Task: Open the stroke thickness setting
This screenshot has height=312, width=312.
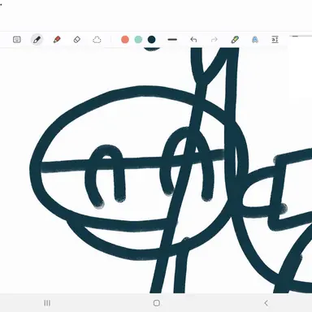Action: click(x=172, y=40)
